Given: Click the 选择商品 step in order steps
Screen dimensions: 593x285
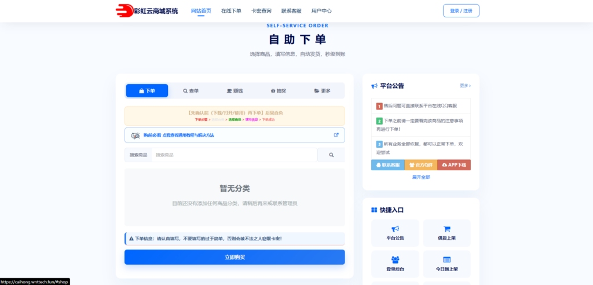Looking at the screenshot, I should pos(235,119).
